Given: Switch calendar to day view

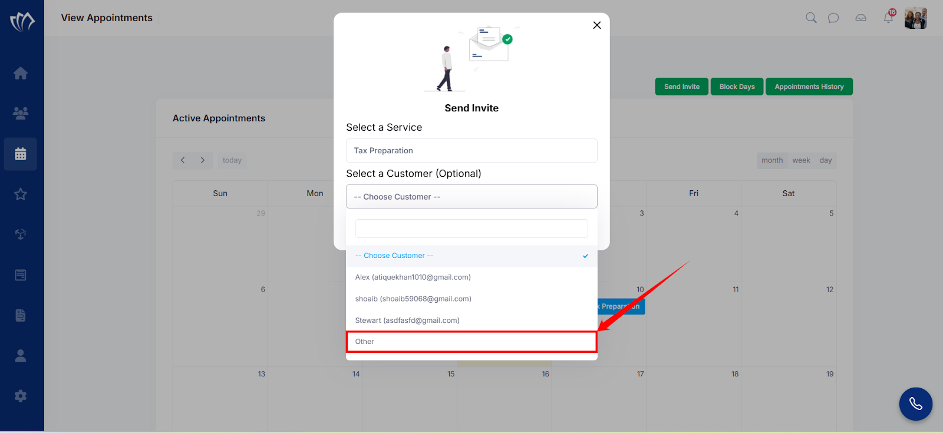Looking at the screenshot, I should point(826,160).
